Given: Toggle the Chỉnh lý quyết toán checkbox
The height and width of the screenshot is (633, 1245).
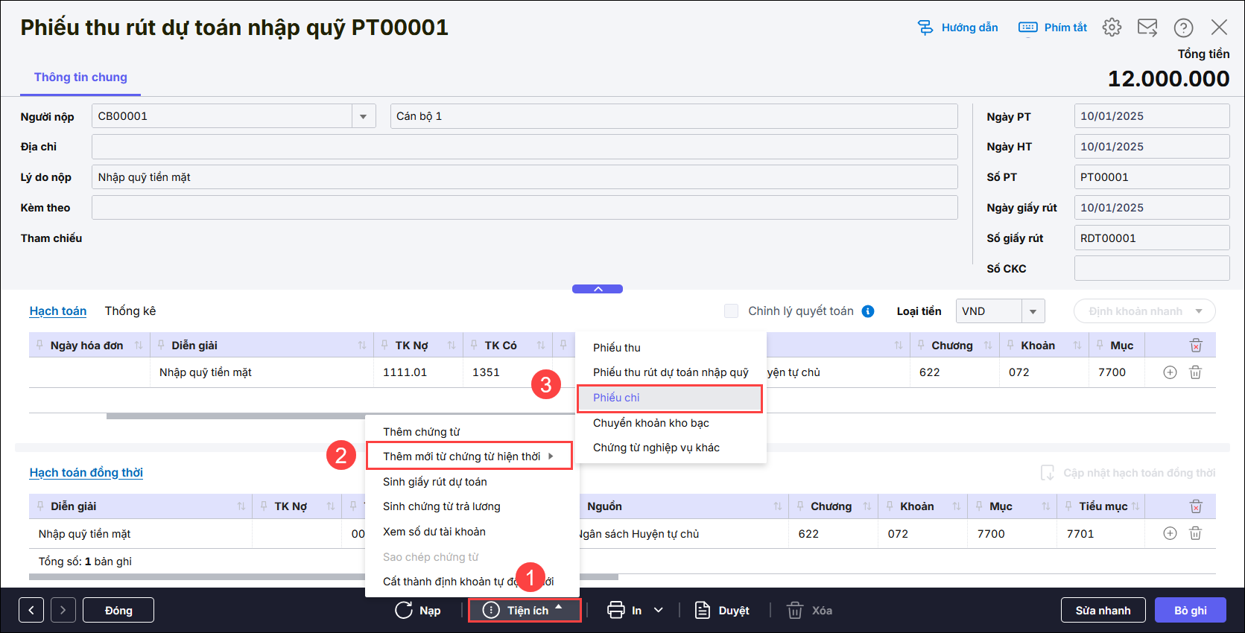Looking at the screenshot, I should pyautogui.click(x=732, y=311).
